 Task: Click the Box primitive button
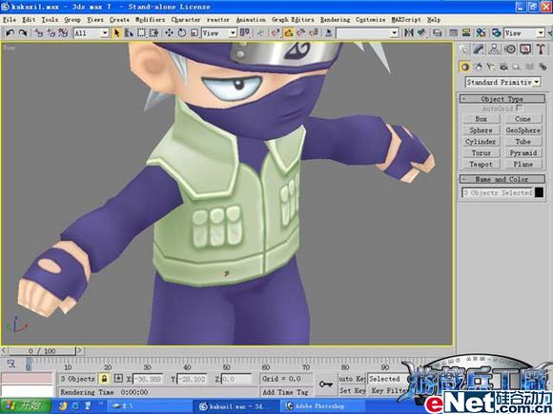(x=481, y=119)
